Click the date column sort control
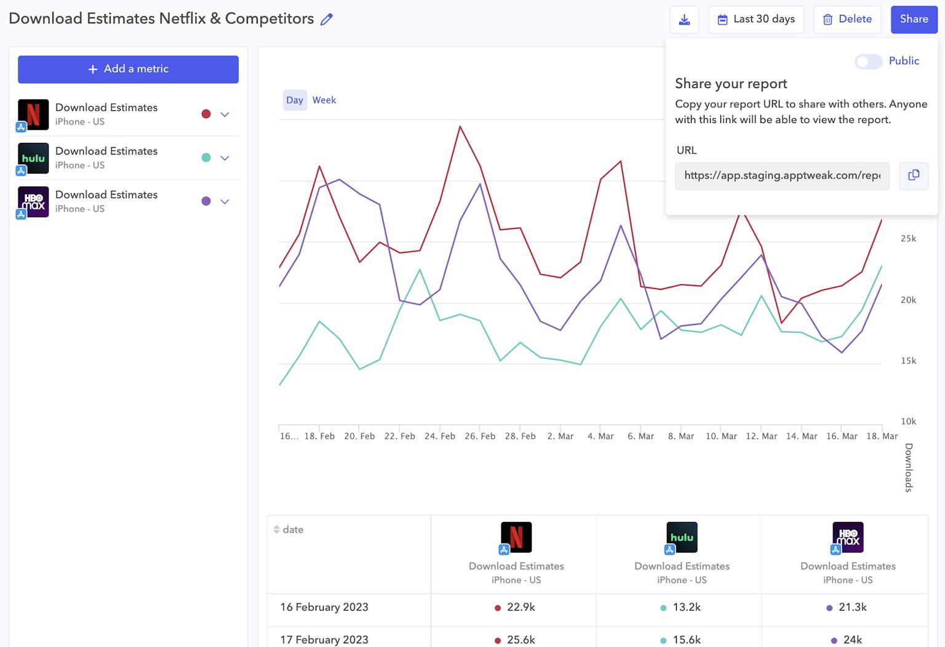The image size is (945, 647). click(x=276, y=529)
